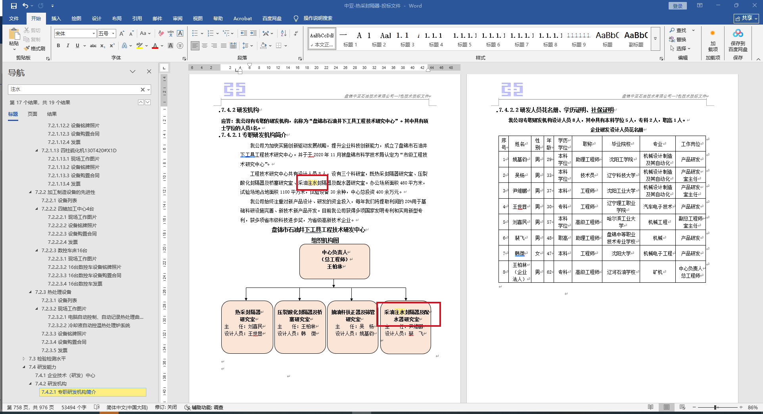
Task: Center-align the paragraph
Action: [x=205, y=46]
